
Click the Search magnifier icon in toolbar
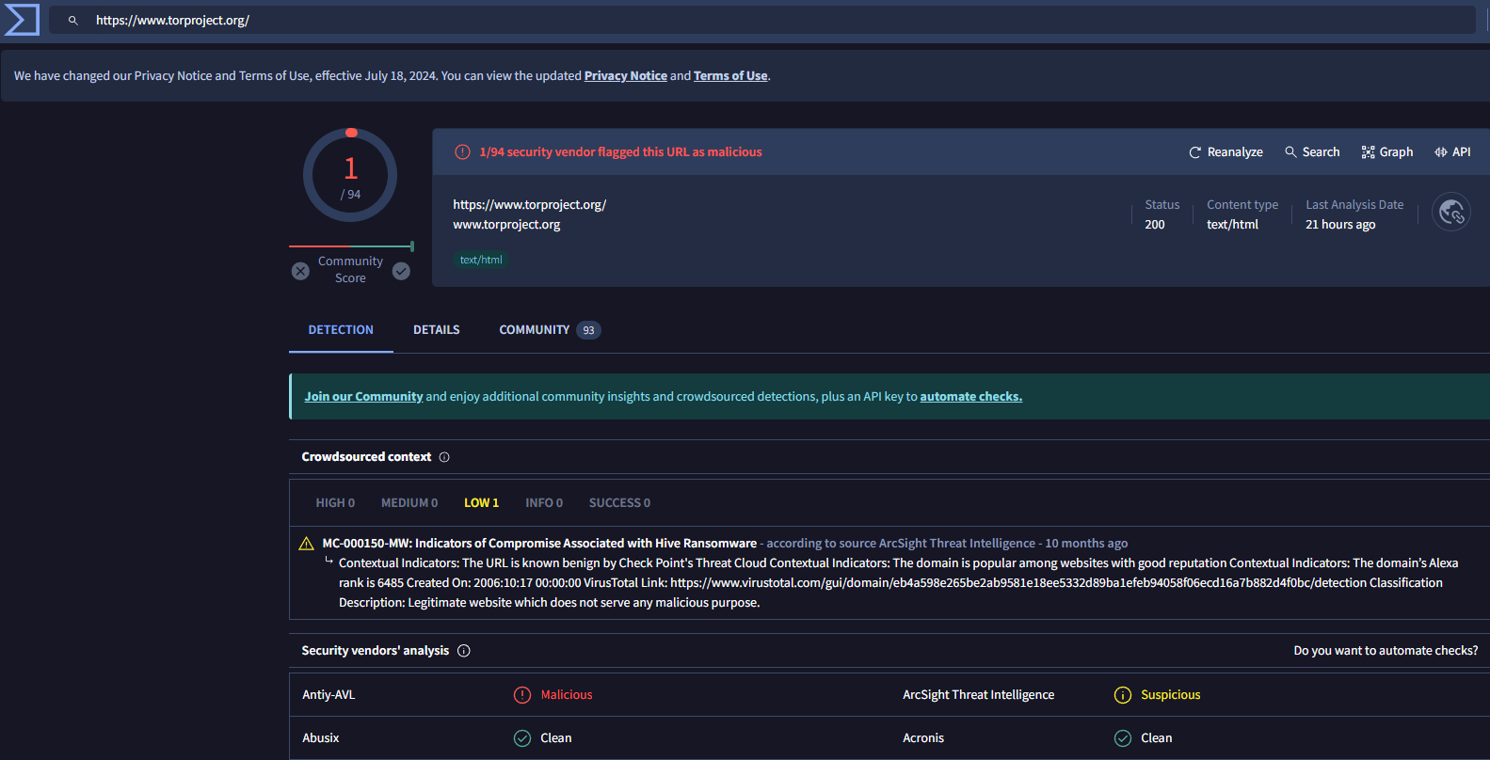(x=1290, y=152)
